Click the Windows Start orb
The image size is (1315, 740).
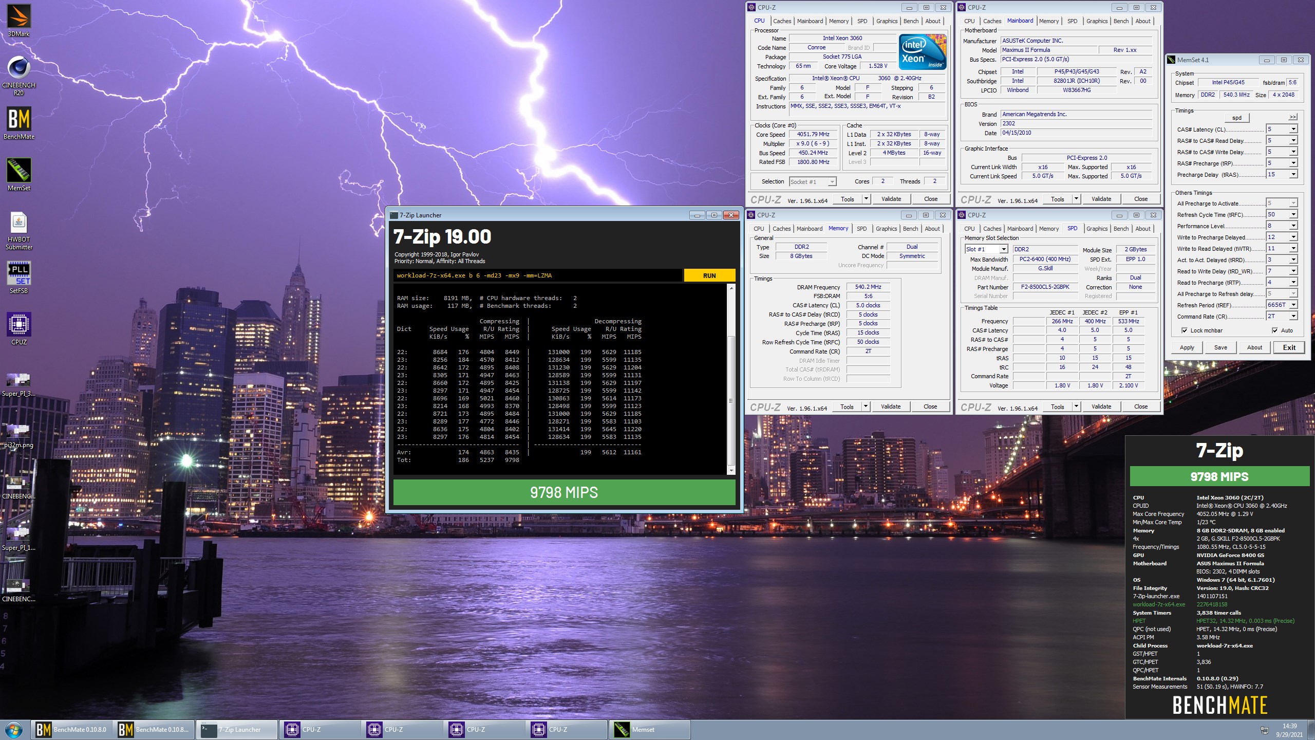pyautogui.click(x=14, y=730)
